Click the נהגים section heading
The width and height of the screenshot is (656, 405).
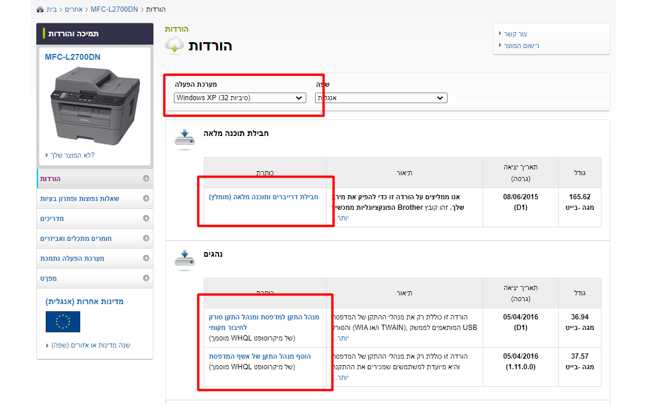213,254
